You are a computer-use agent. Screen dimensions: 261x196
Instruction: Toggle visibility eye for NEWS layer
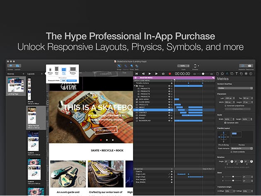click(169, 109)
